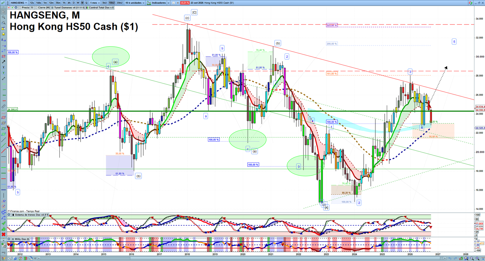Open the 1 mes period dropdown
Screen dimensions: 485x261
tap(95, 3)
